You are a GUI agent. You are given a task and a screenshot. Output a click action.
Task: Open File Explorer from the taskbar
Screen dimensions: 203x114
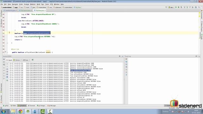[13, 111]
